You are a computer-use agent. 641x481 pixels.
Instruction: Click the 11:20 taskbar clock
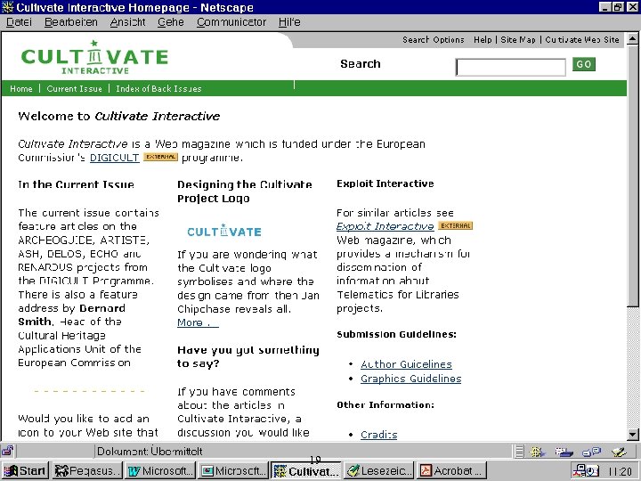pyautogui.click(x=621, y=471)
